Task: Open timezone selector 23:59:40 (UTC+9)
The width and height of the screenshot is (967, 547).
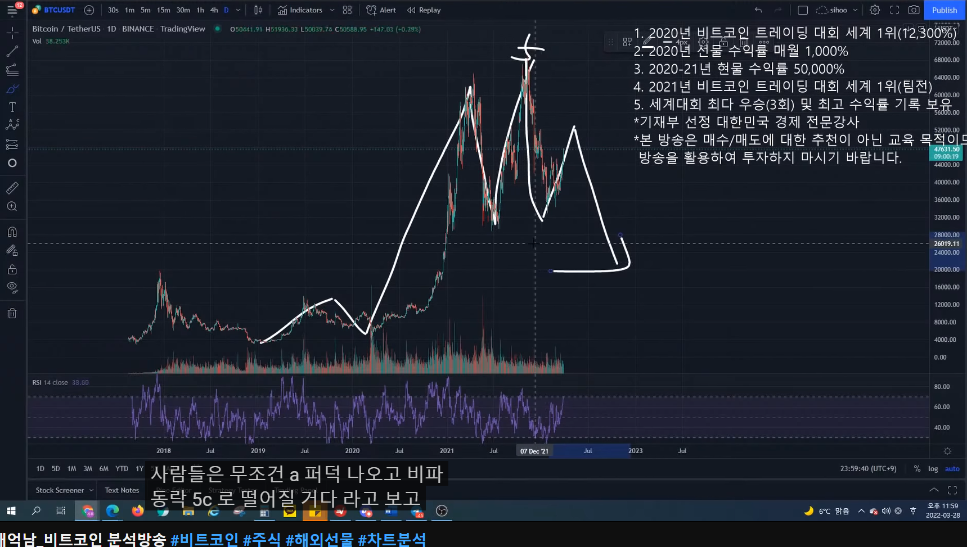Action: (x=868, y=468)
